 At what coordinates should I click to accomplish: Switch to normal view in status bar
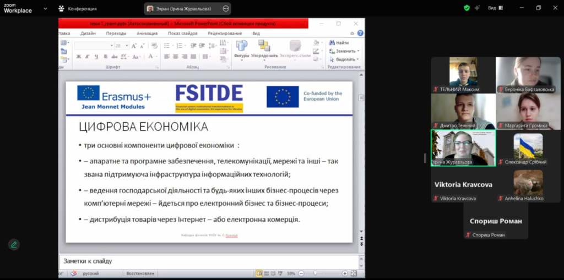[259, 273]
